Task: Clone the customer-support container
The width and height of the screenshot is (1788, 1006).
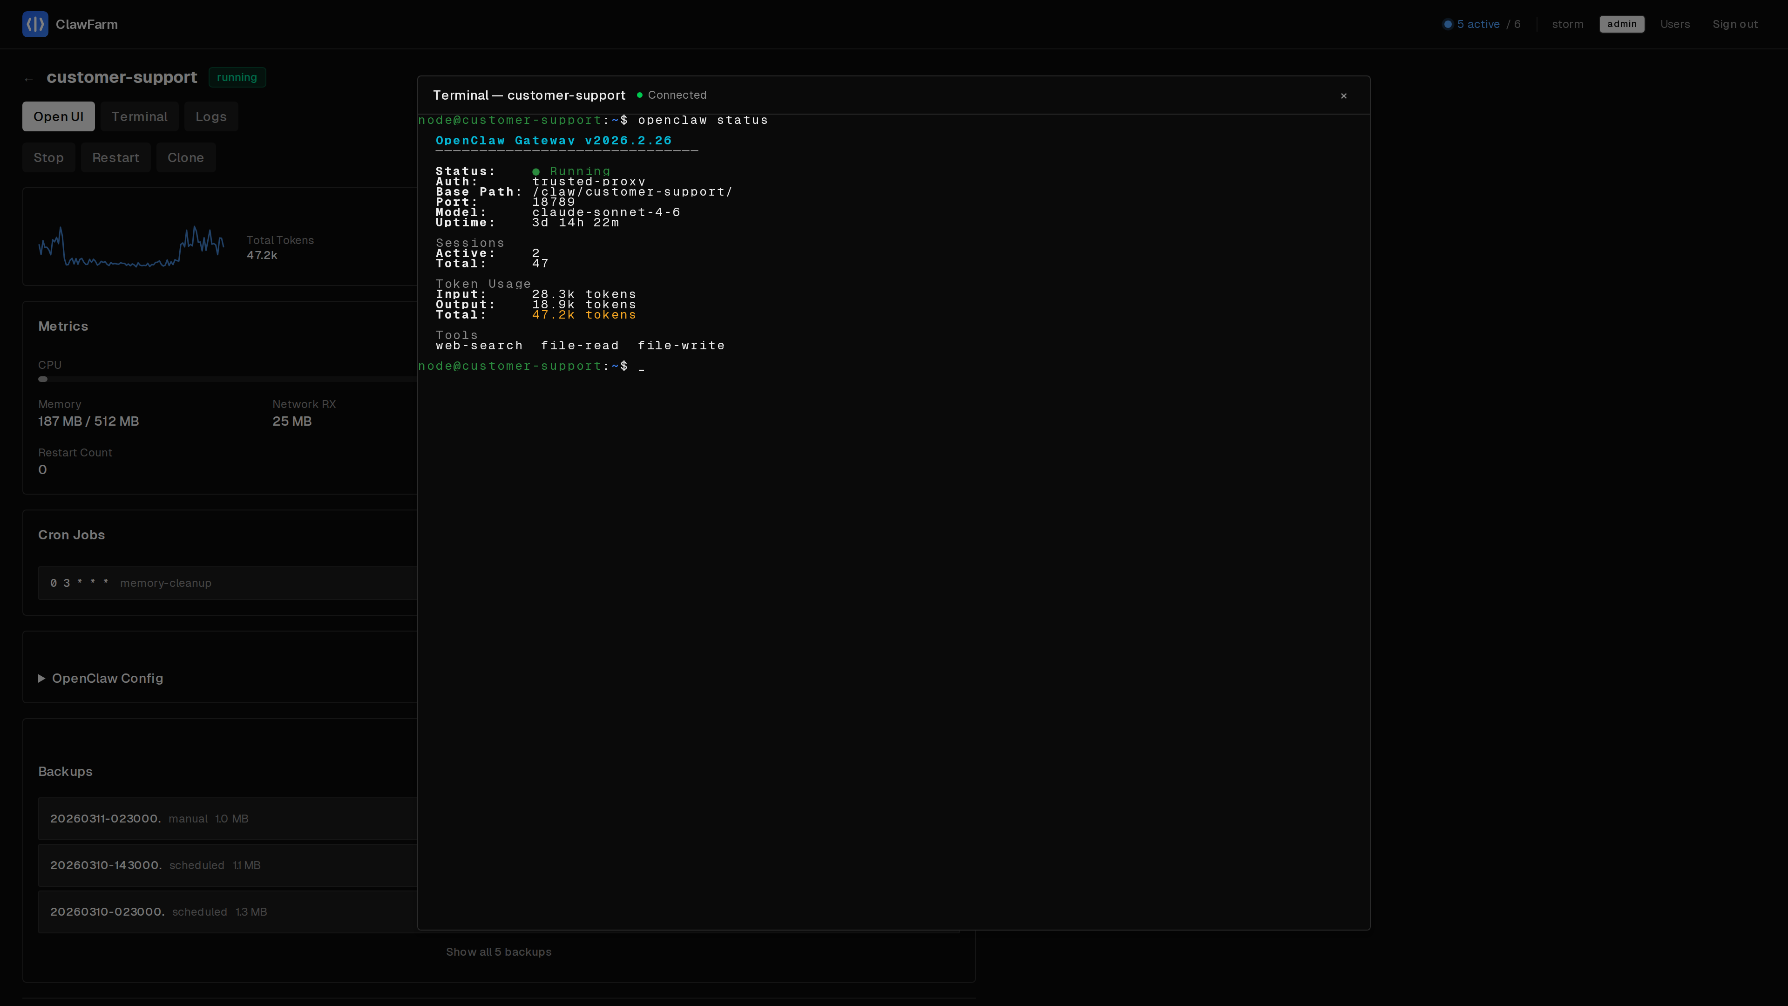Action: click(x=185, y=157)
